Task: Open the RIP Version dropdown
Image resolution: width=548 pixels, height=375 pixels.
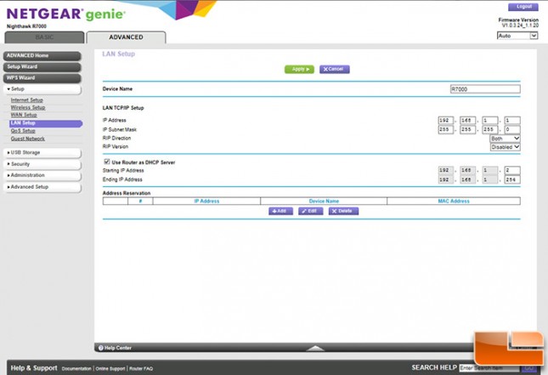Action: tap(505, 147)
